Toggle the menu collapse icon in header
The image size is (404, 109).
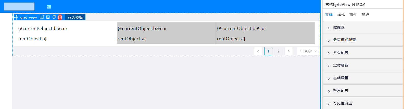click(x=49, y=7)
